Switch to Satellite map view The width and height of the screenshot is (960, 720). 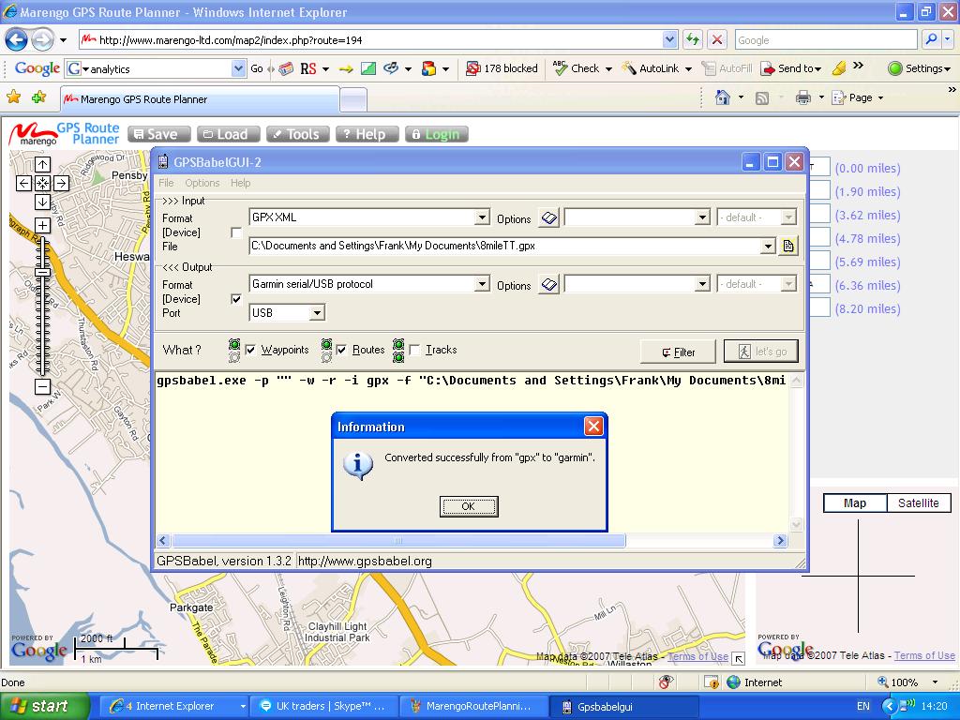(918, 503)
